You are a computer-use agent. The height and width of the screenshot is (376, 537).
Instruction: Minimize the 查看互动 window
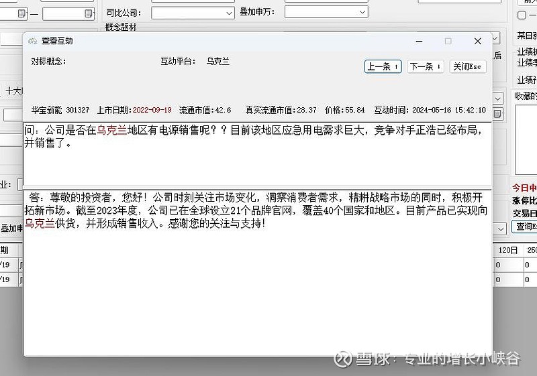point(419,42)
